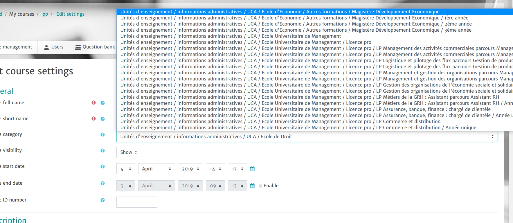Open help icon for course ID number
The width and height of the screenshot is (513, 223).
pos(102,200)
